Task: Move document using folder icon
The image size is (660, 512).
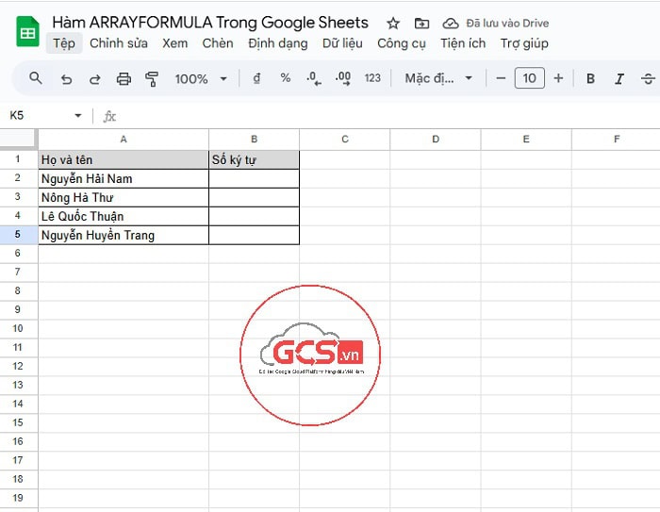Action: point(421,23)
